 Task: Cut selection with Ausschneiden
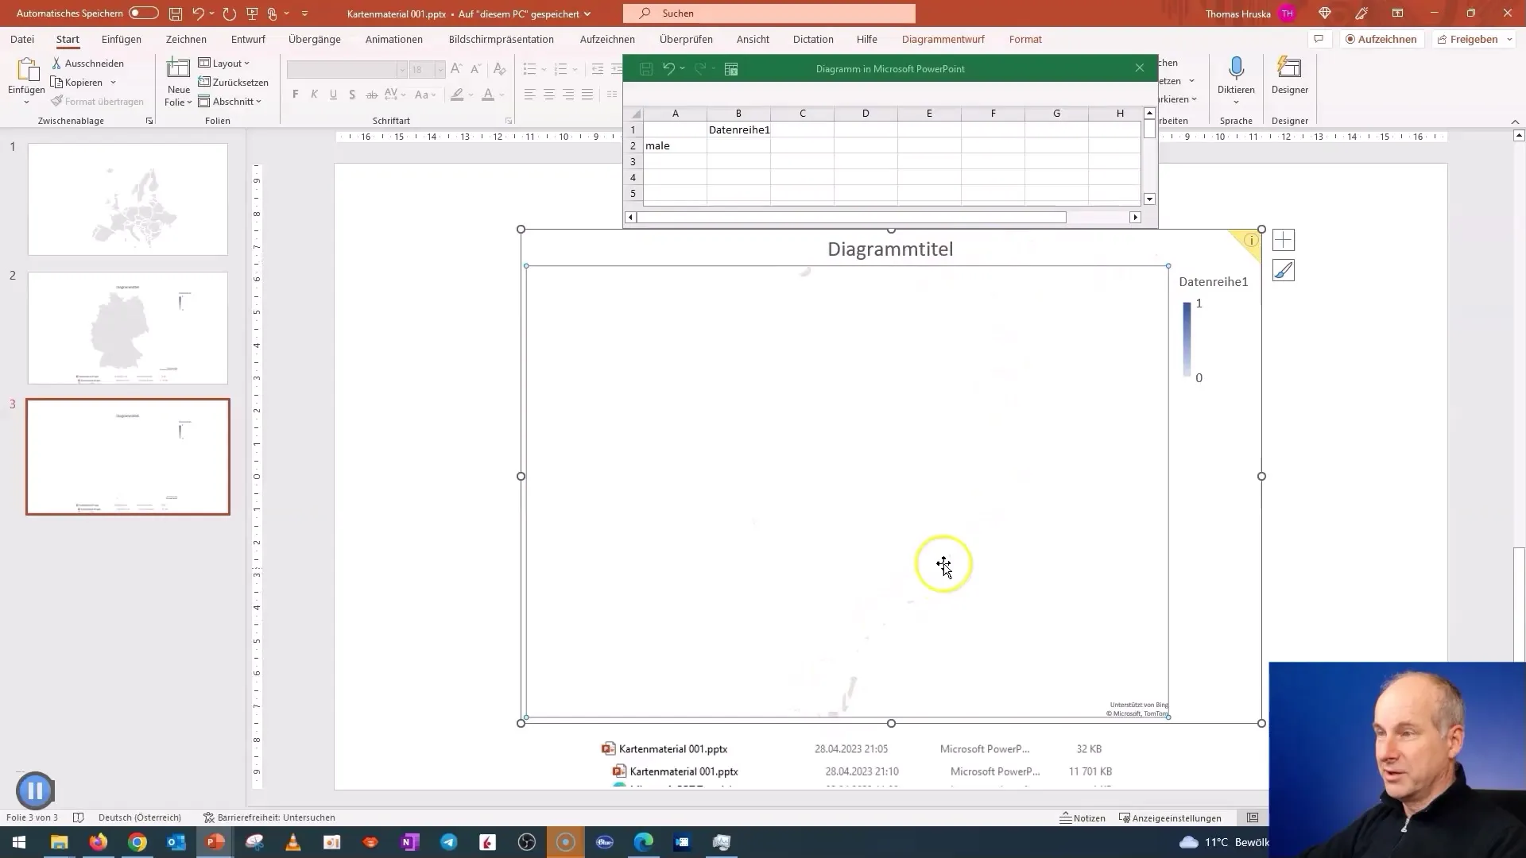tap(87, 63)
